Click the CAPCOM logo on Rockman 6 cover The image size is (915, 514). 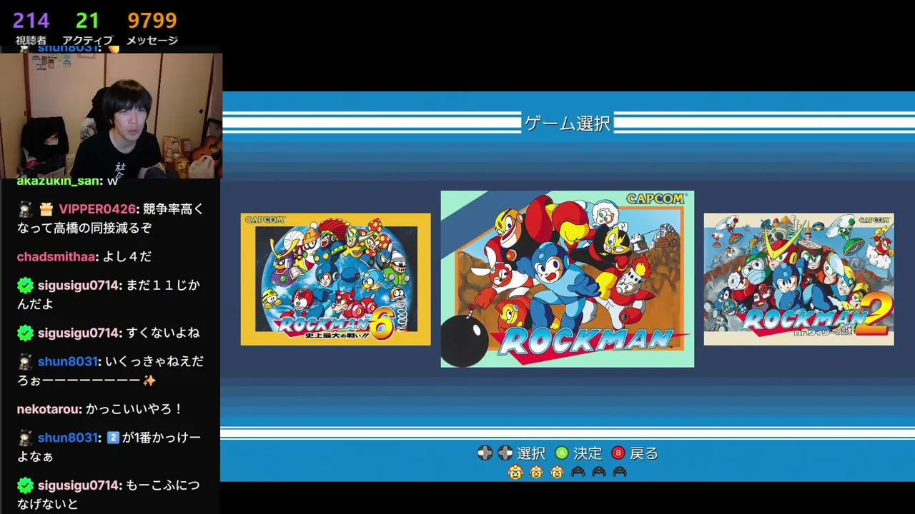click(265, 219)
